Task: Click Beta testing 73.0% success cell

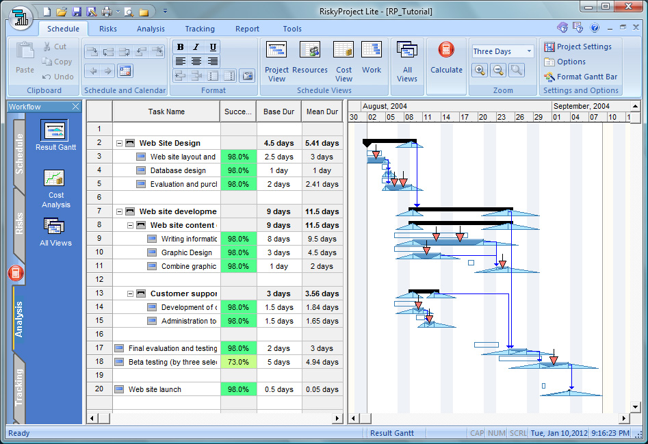Action: (x=238, y=362)
